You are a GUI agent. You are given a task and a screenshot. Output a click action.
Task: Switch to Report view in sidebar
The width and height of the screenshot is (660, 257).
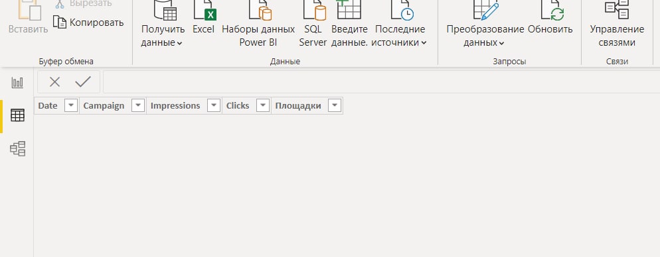[18, 83]
